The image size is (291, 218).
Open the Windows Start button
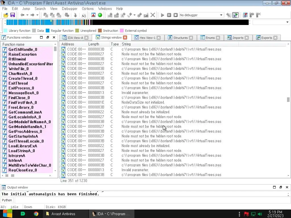click(7, 214)
